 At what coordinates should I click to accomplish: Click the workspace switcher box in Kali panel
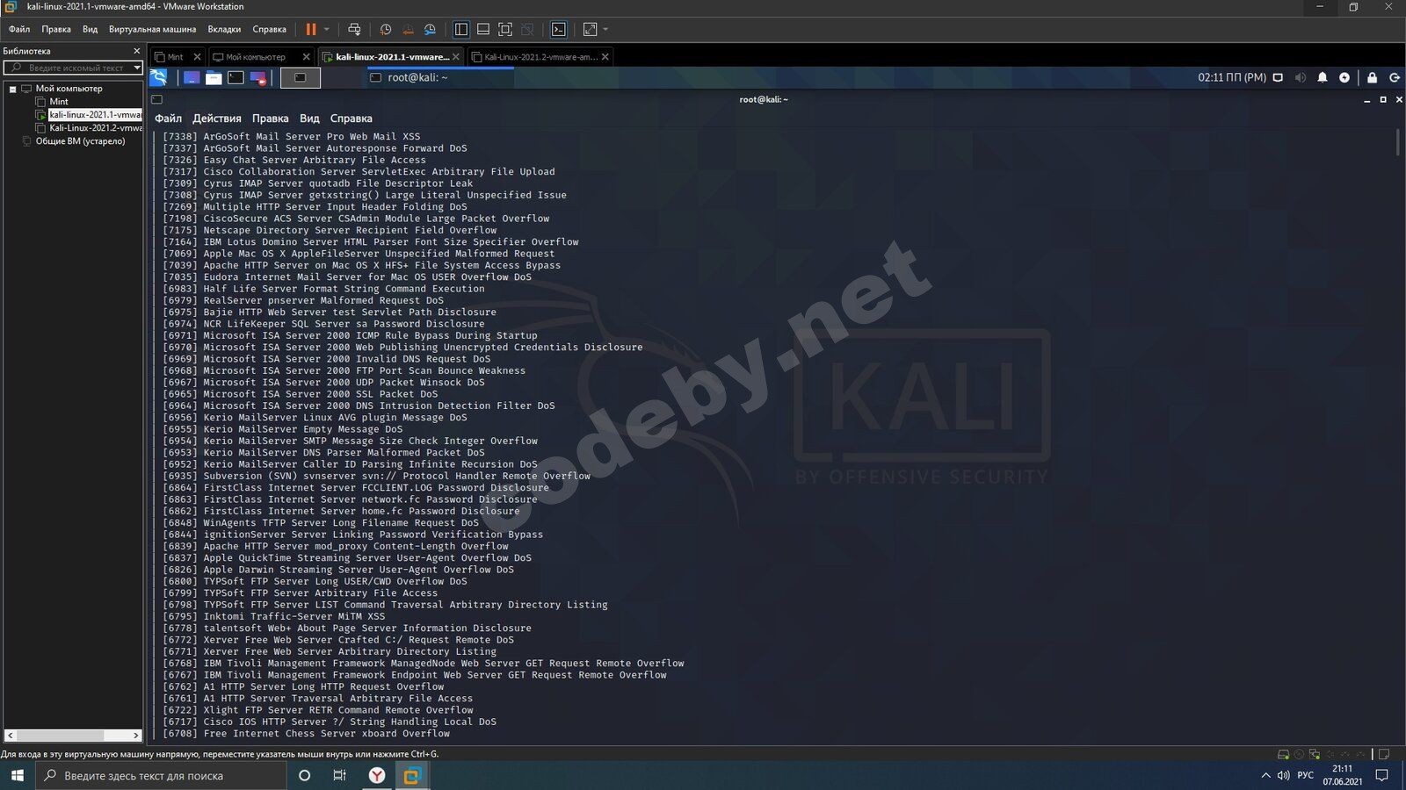(x=301, y=78)
